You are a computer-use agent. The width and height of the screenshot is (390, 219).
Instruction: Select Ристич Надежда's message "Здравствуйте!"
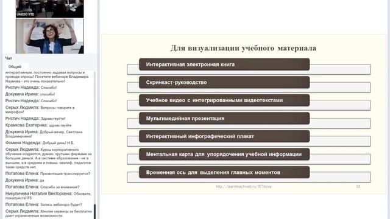(x=35, y=119)
